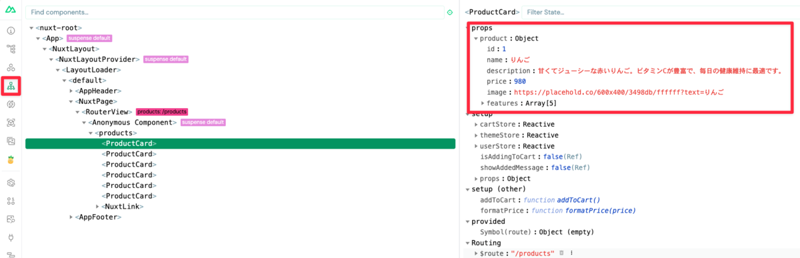This screenshot has width=800, height=258.
Task: Click the placehold.co image URL value
Action: 619,92
